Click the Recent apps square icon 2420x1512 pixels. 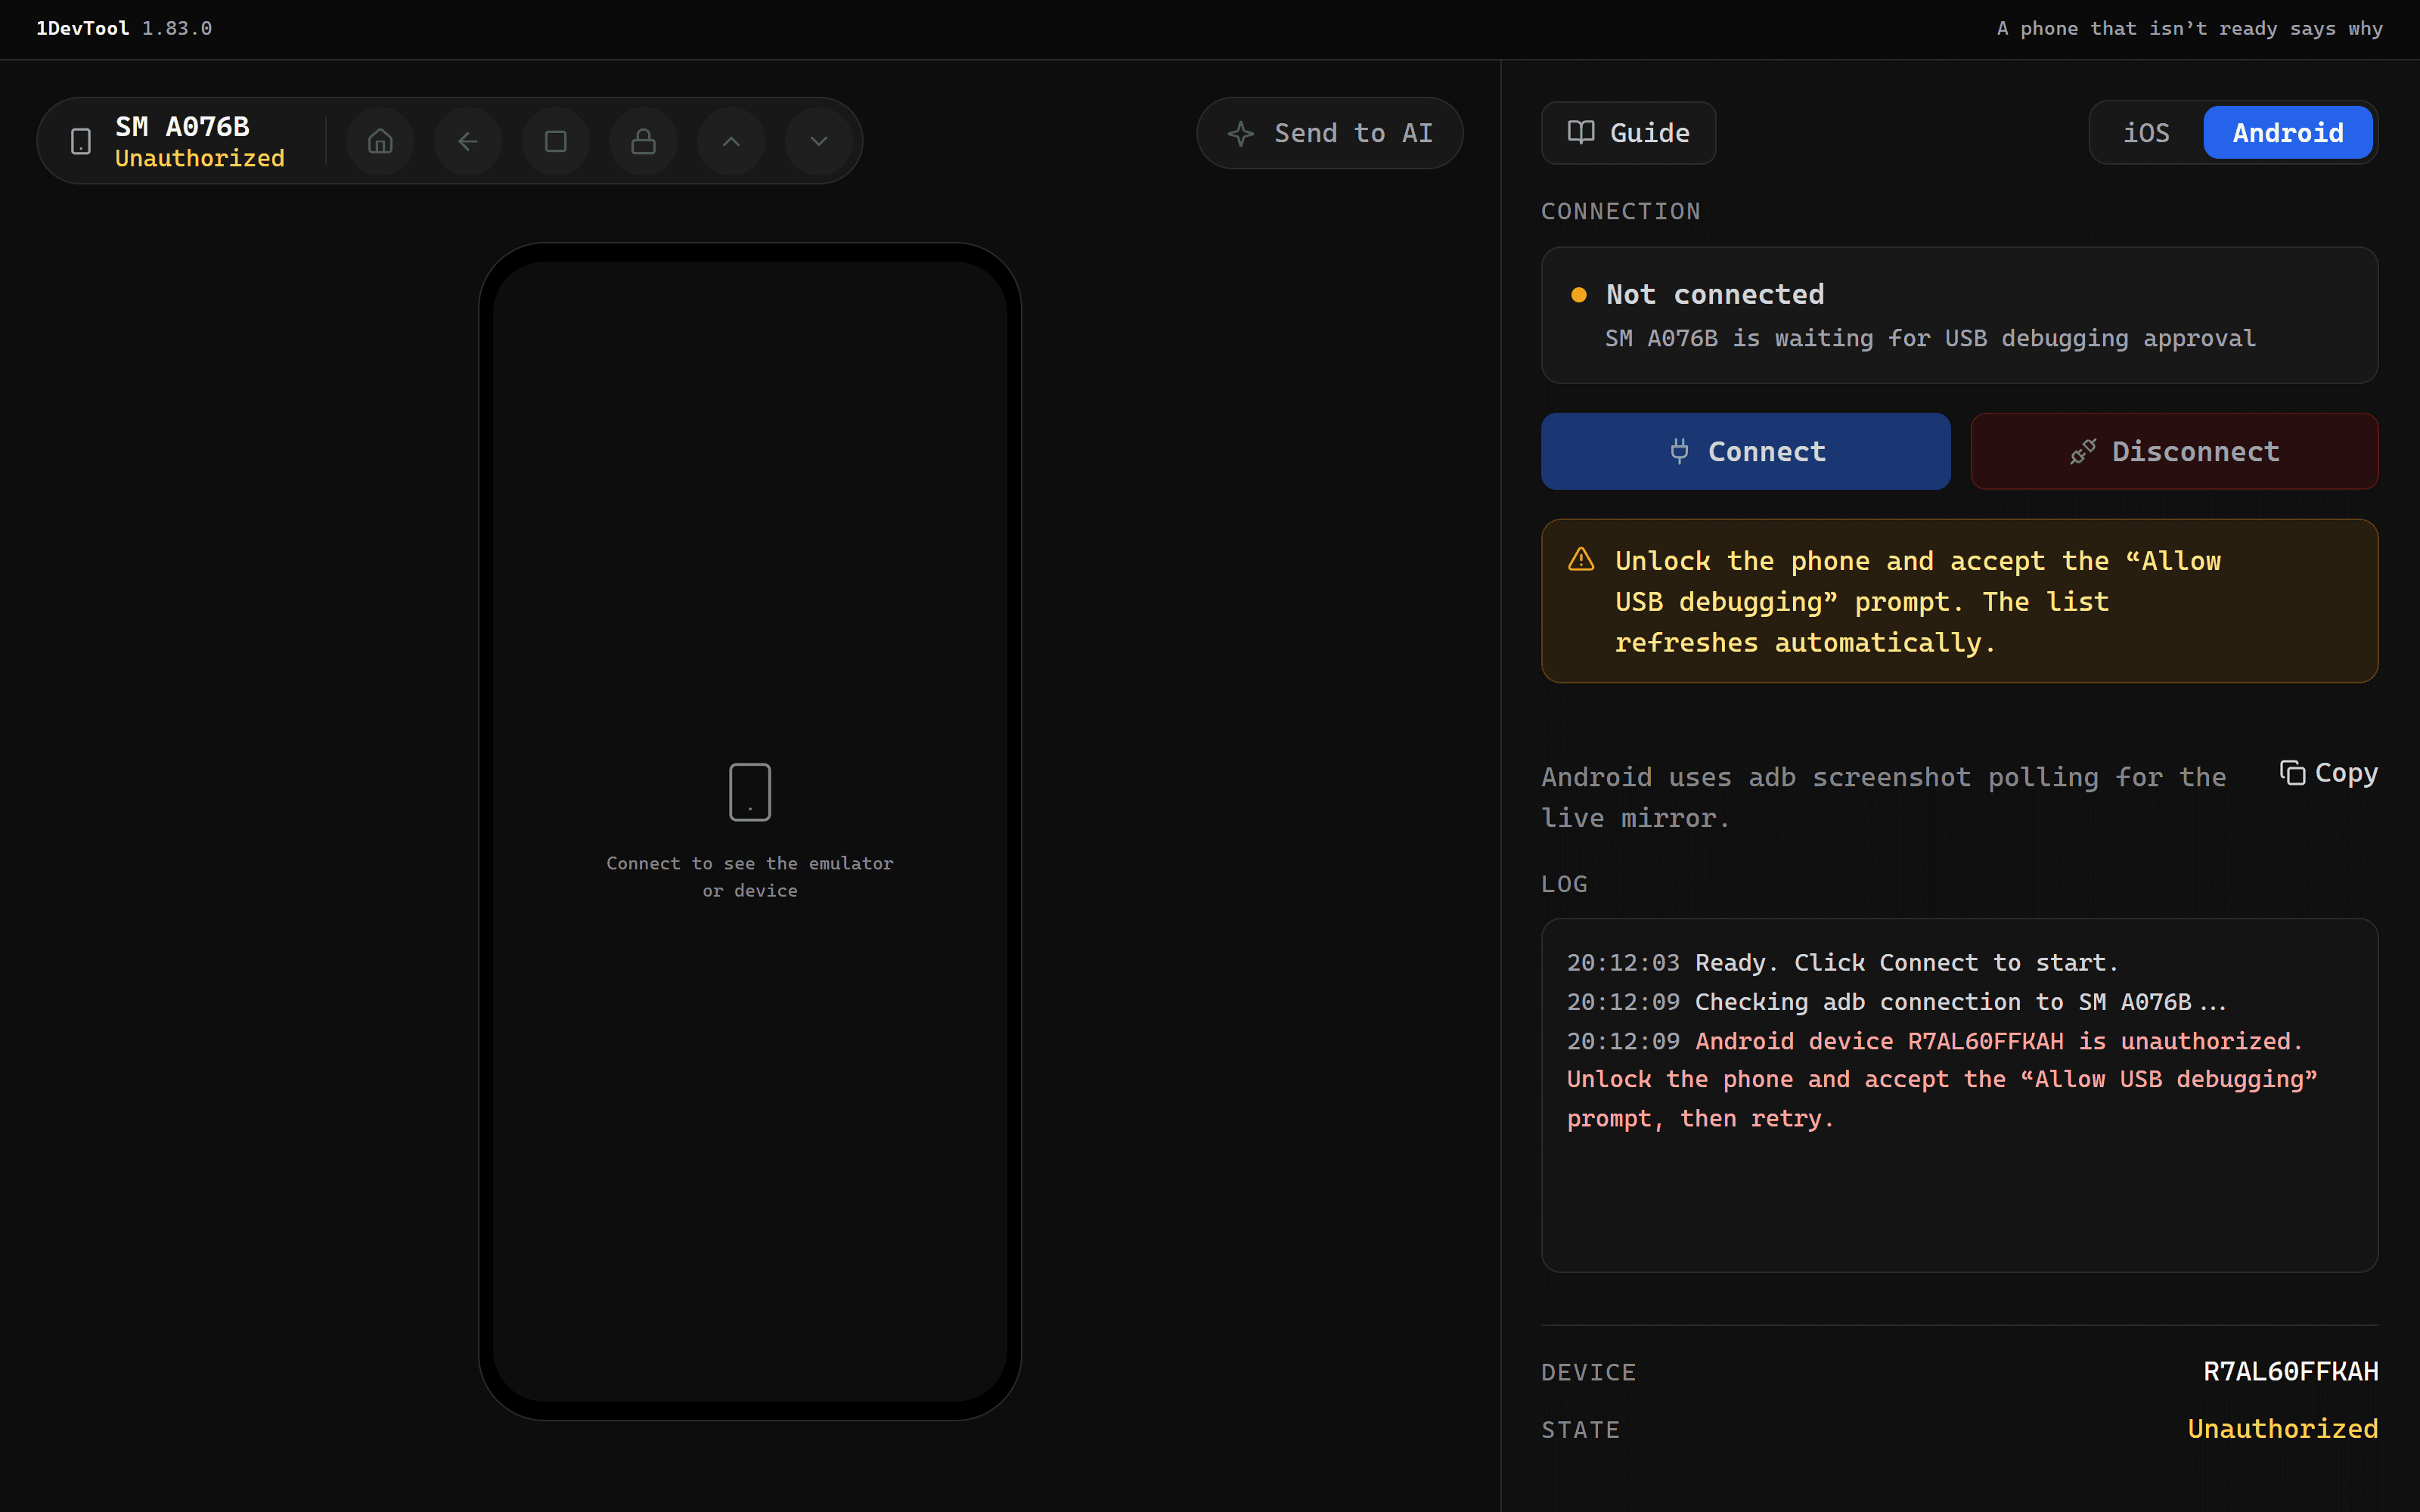[556, 141]
